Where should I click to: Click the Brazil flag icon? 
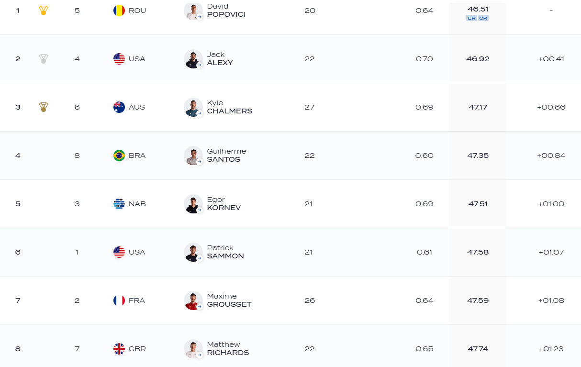click(119, 156)
